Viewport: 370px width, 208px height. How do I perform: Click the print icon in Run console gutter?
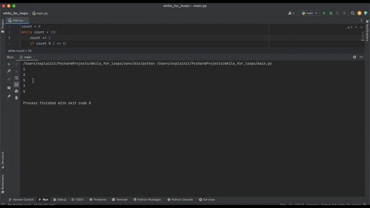click(16, 91)
